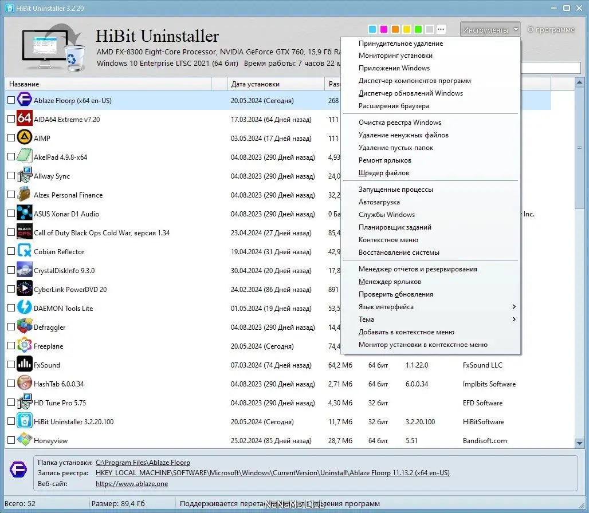Click the HiBit Uninstaller list icon

click(x=25, y=421)
